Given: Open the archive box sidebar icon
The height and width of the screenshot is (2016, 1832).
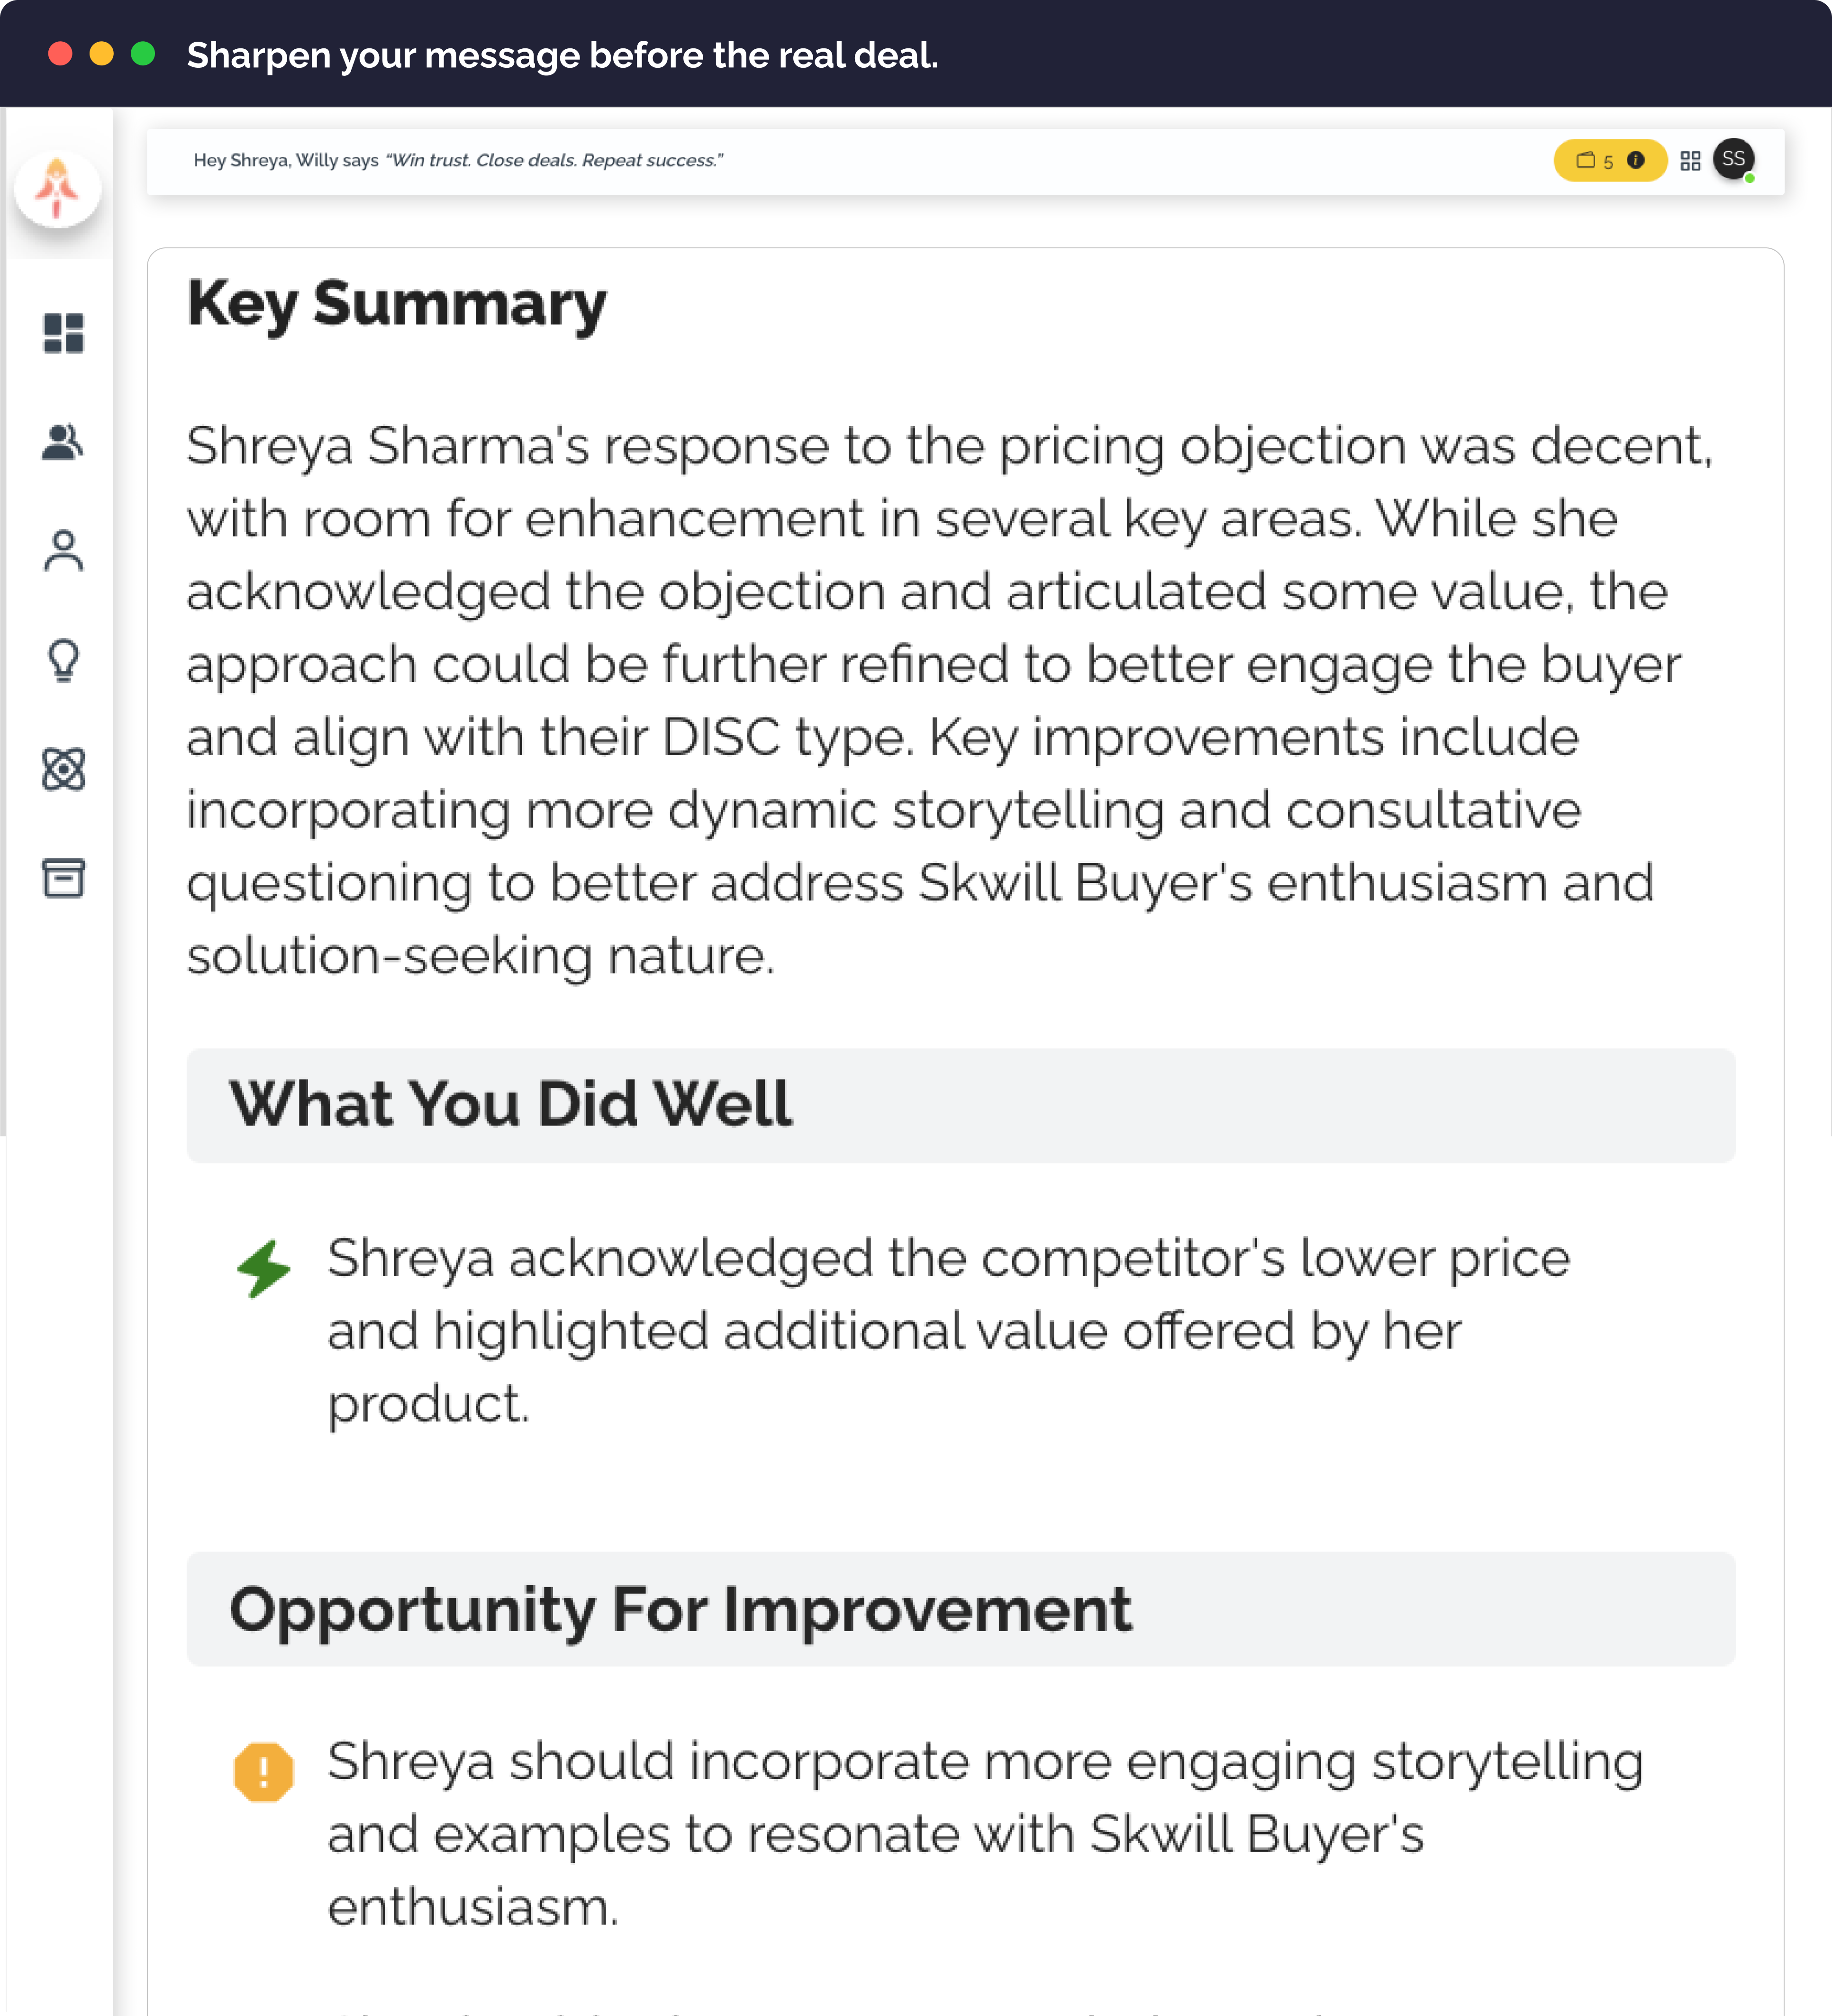Looking at the screenshot, I should 63,878.
